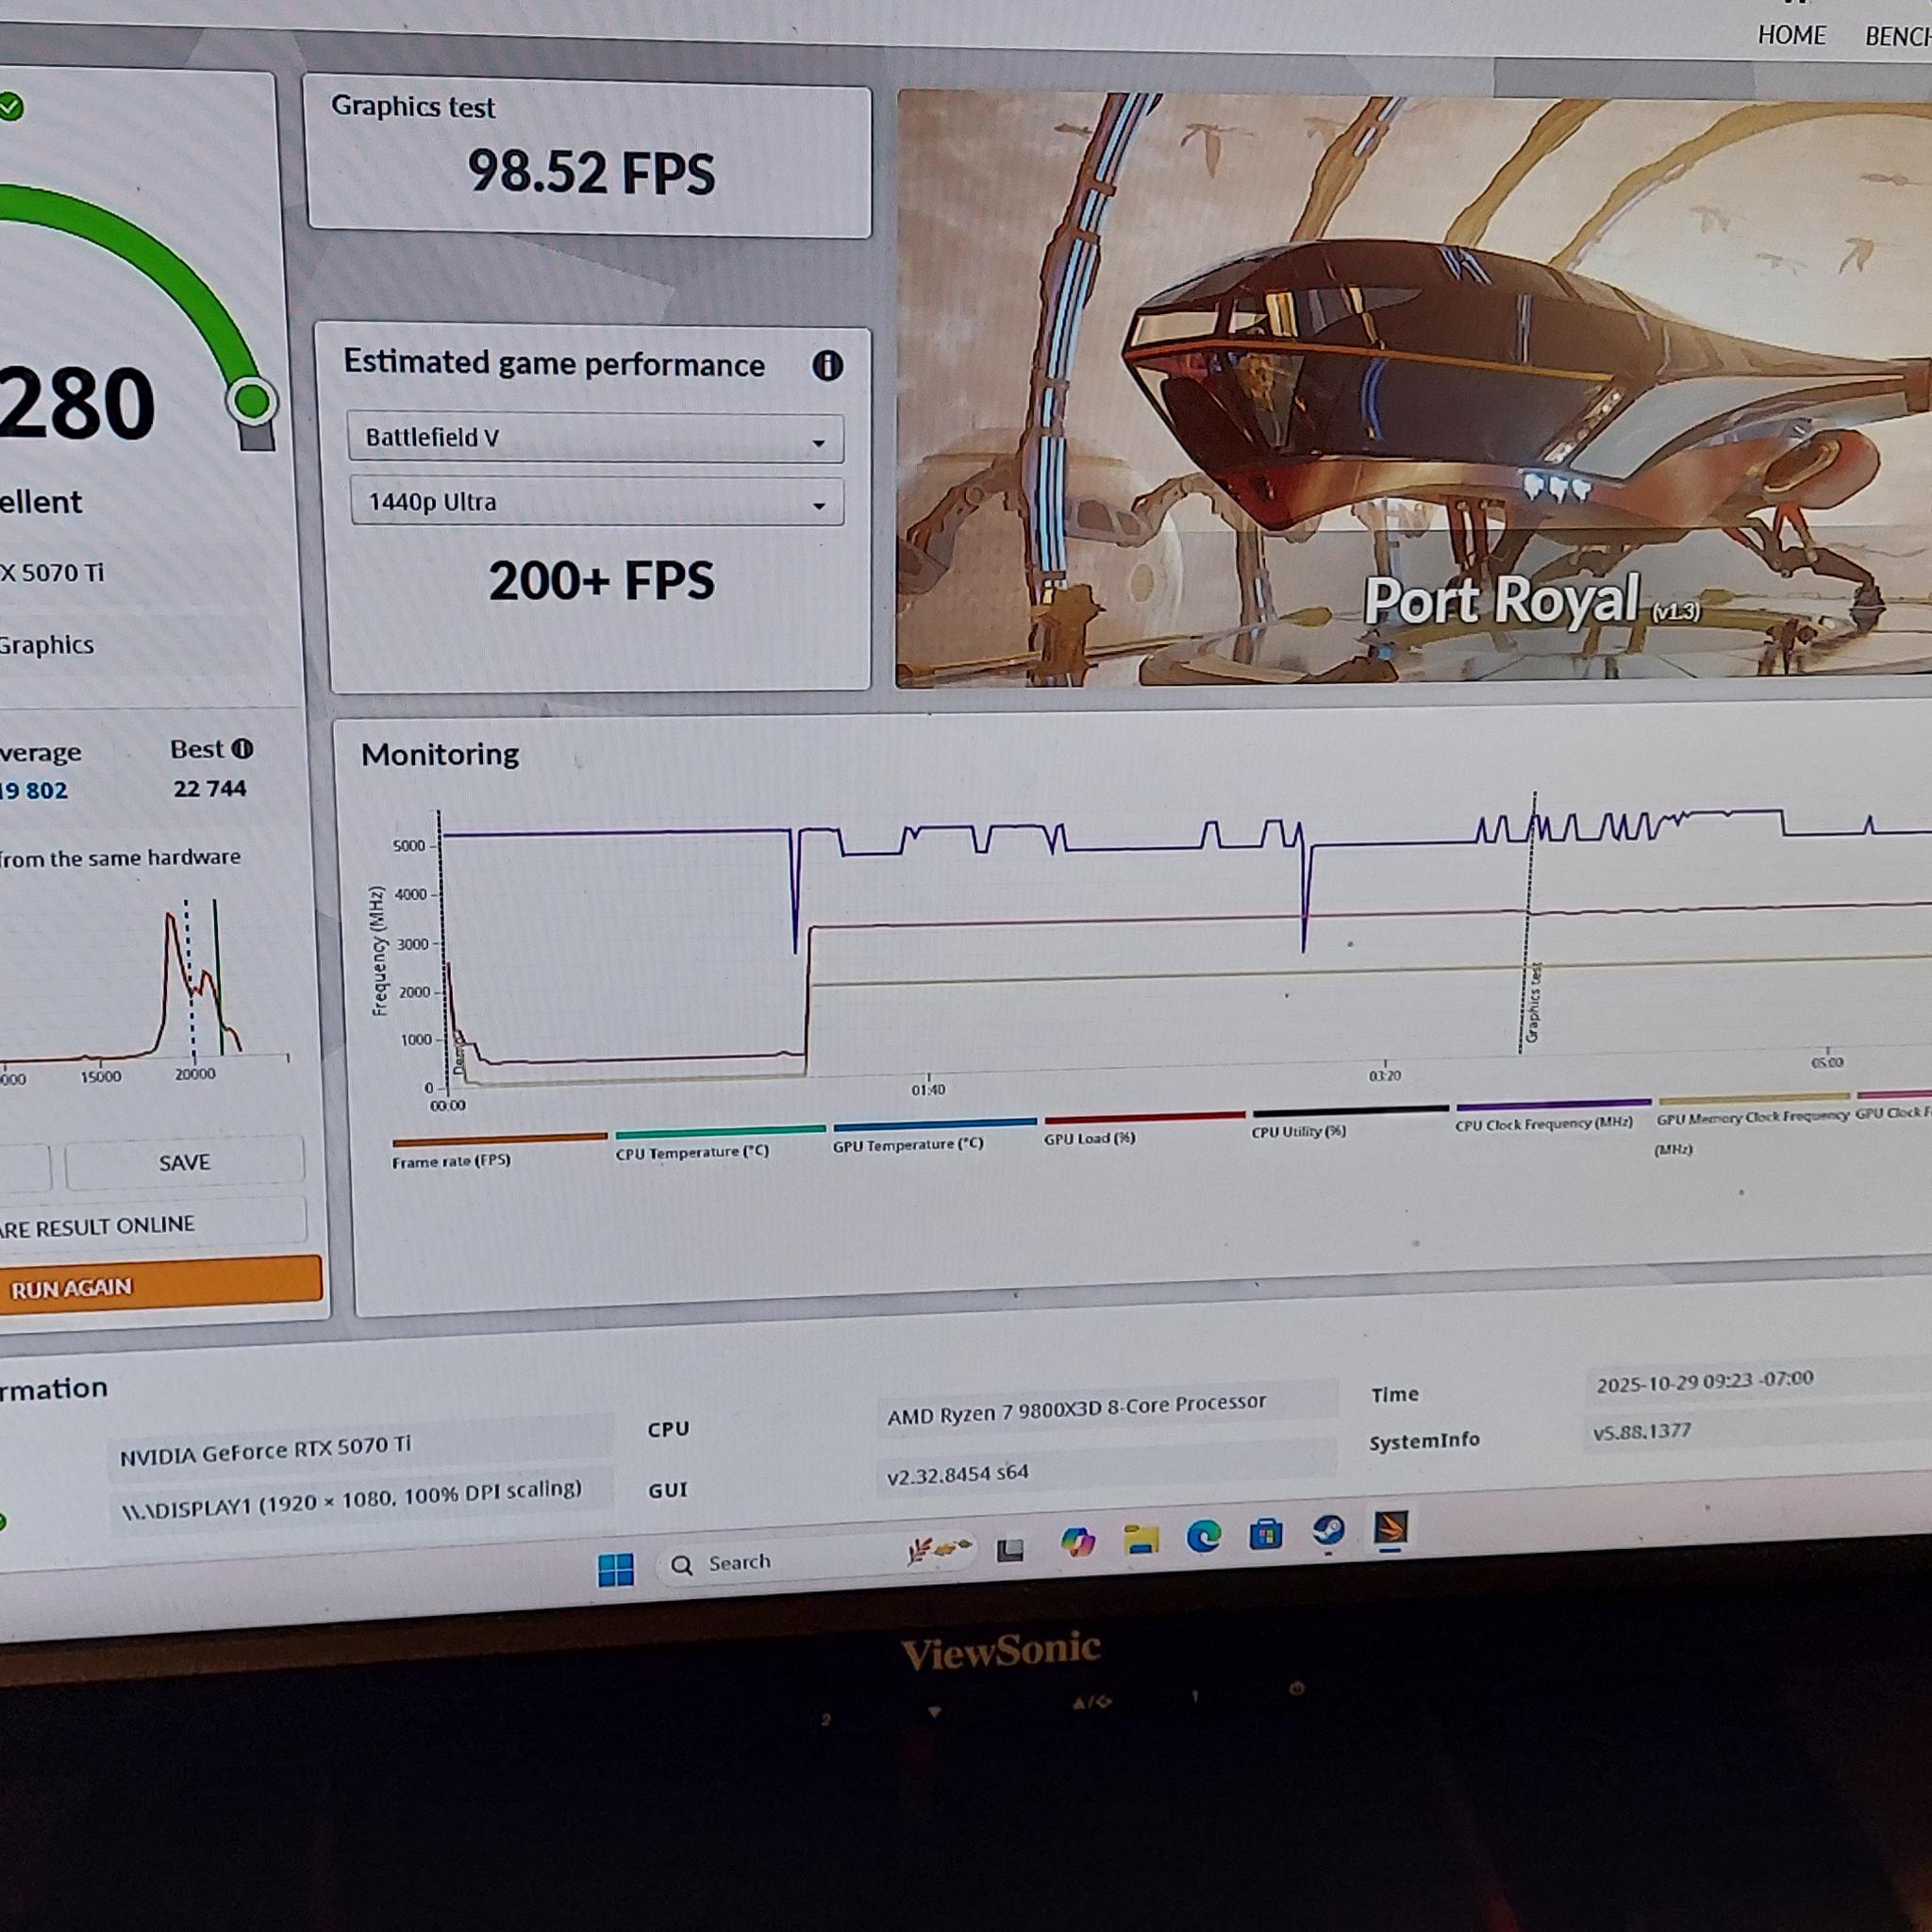
Task: Click the 19 802 average score link
Action: [33, 791]
